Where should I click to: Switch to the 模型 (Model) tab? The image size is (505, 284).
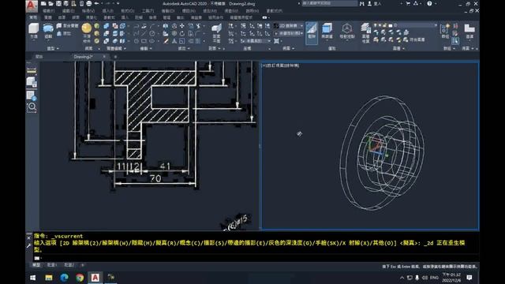[x=36, y=265]
